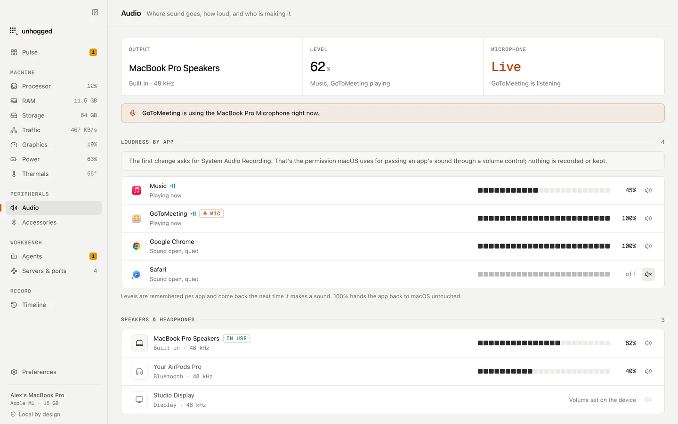Open the Agents page
Screen dimensions: 678x424
pos(54,256)
